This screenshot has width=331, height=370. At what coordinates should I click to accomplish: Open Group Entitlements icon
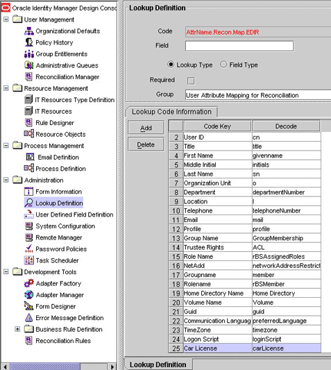pos(29,54)
